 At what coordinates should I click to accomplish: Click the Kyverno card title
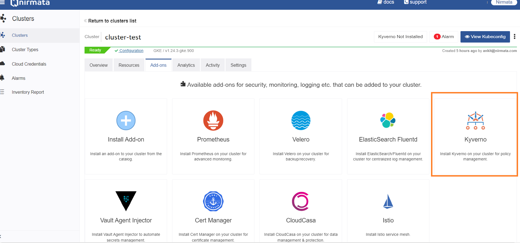click(475, 140)
